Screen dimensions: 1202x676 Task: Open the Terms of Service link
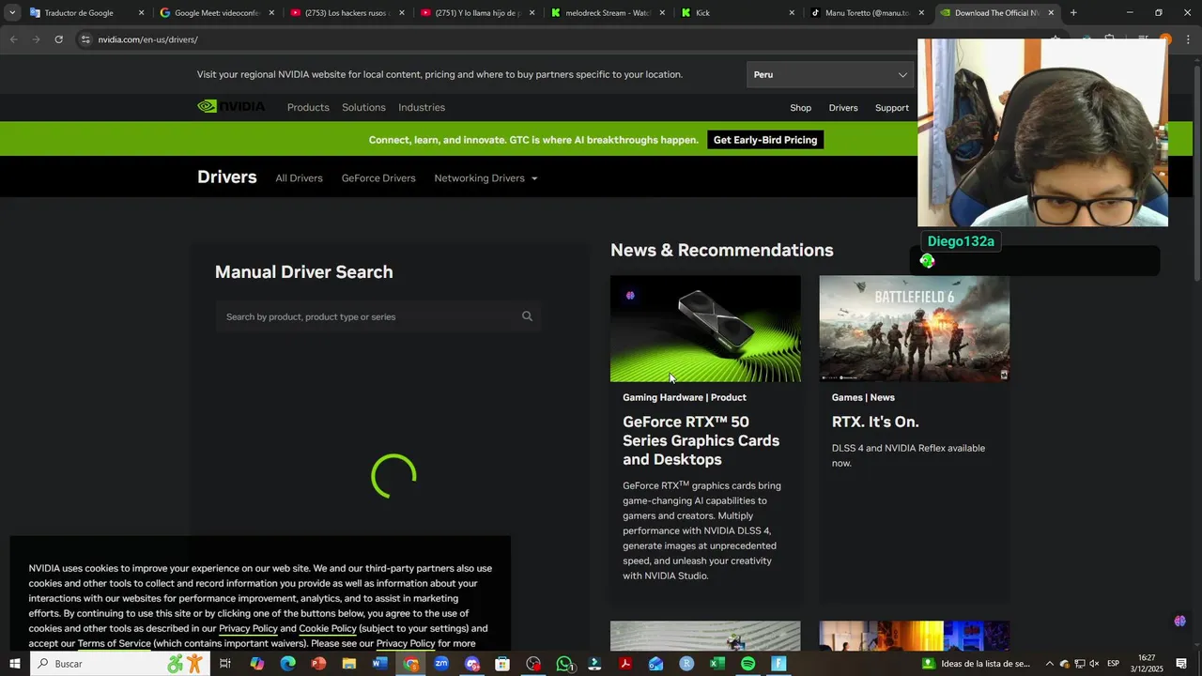(x=114, y=643)
